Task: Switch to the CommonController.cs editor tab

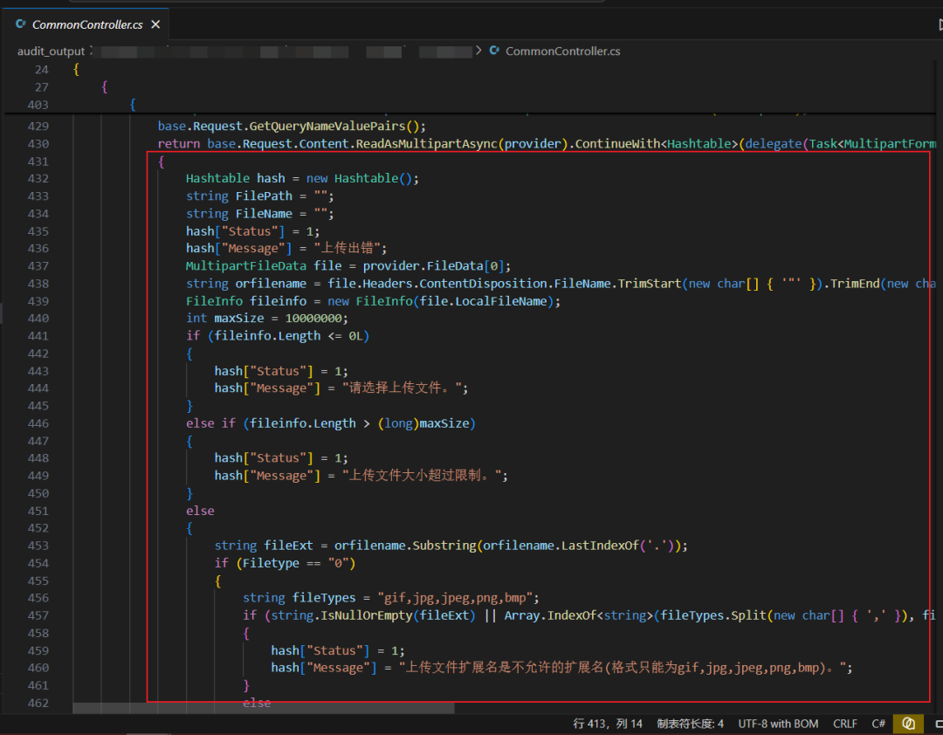Action: (x=87, y=24)
